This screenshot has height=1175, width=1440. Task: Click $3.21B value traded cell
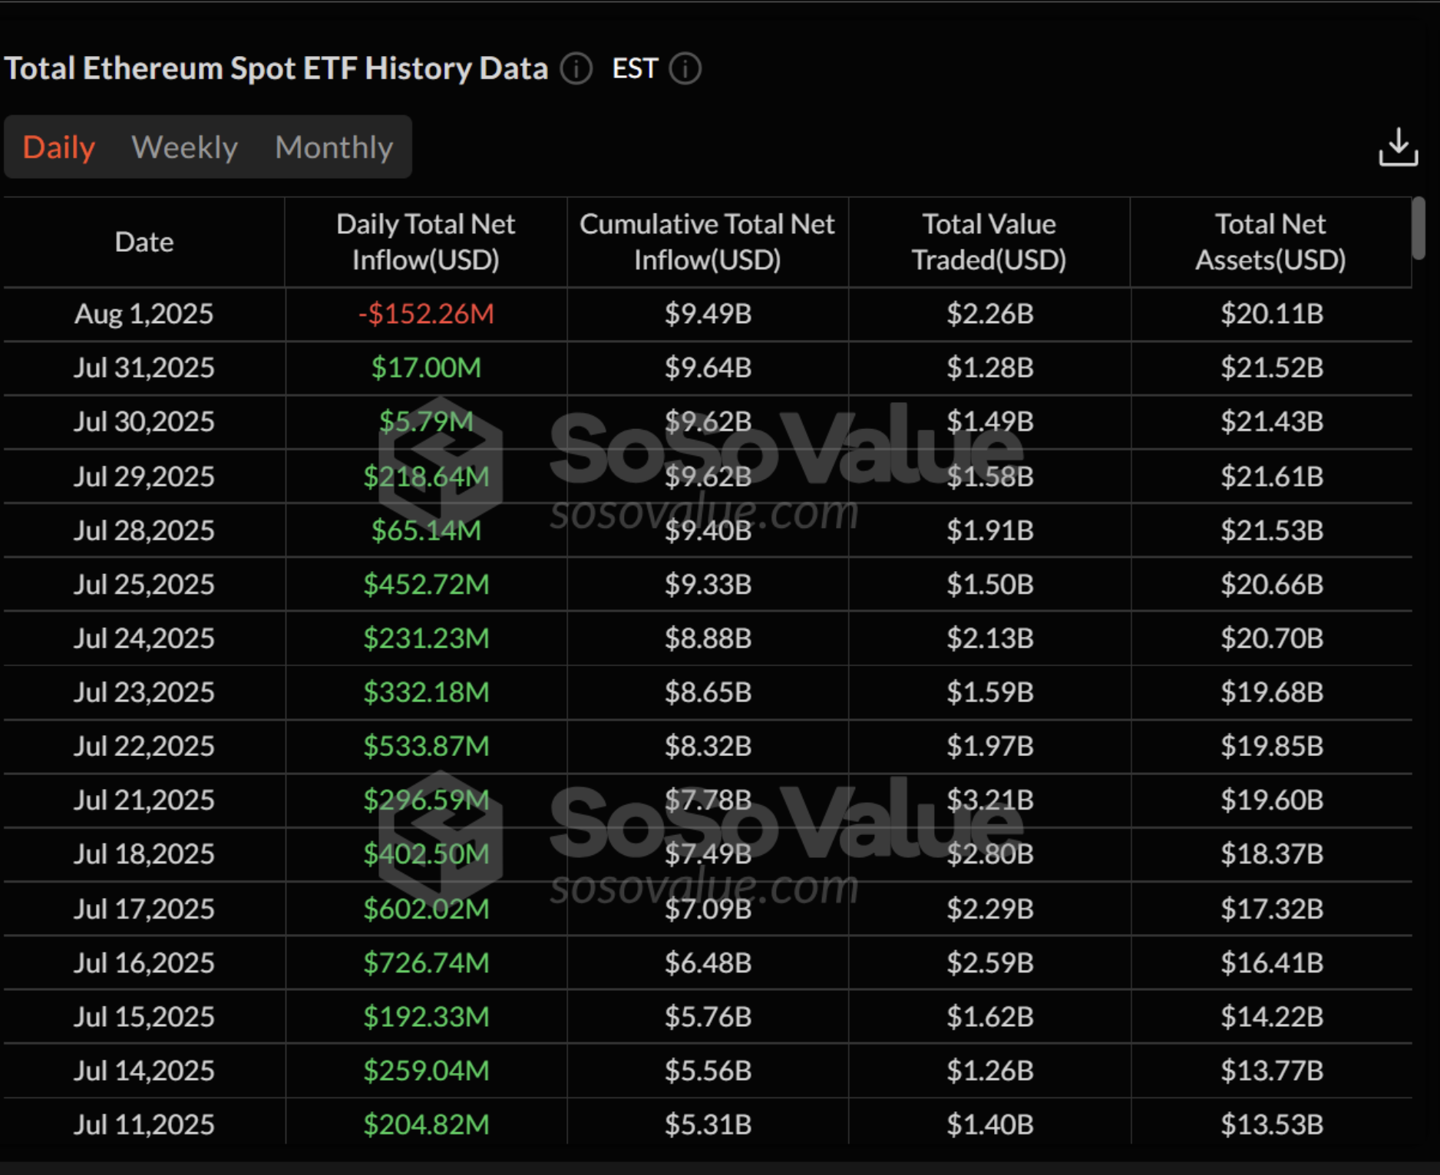click(x=989, y=800)
